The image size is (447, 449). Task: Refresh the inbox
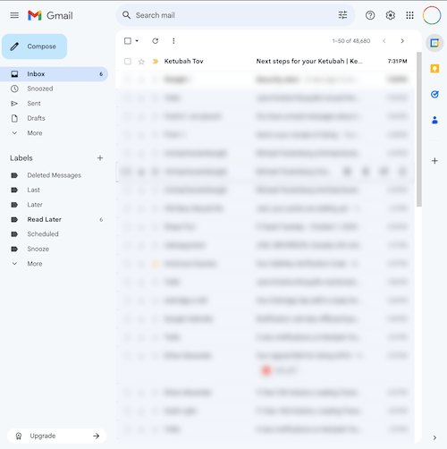pyautogui.click(x=156, y=41)
